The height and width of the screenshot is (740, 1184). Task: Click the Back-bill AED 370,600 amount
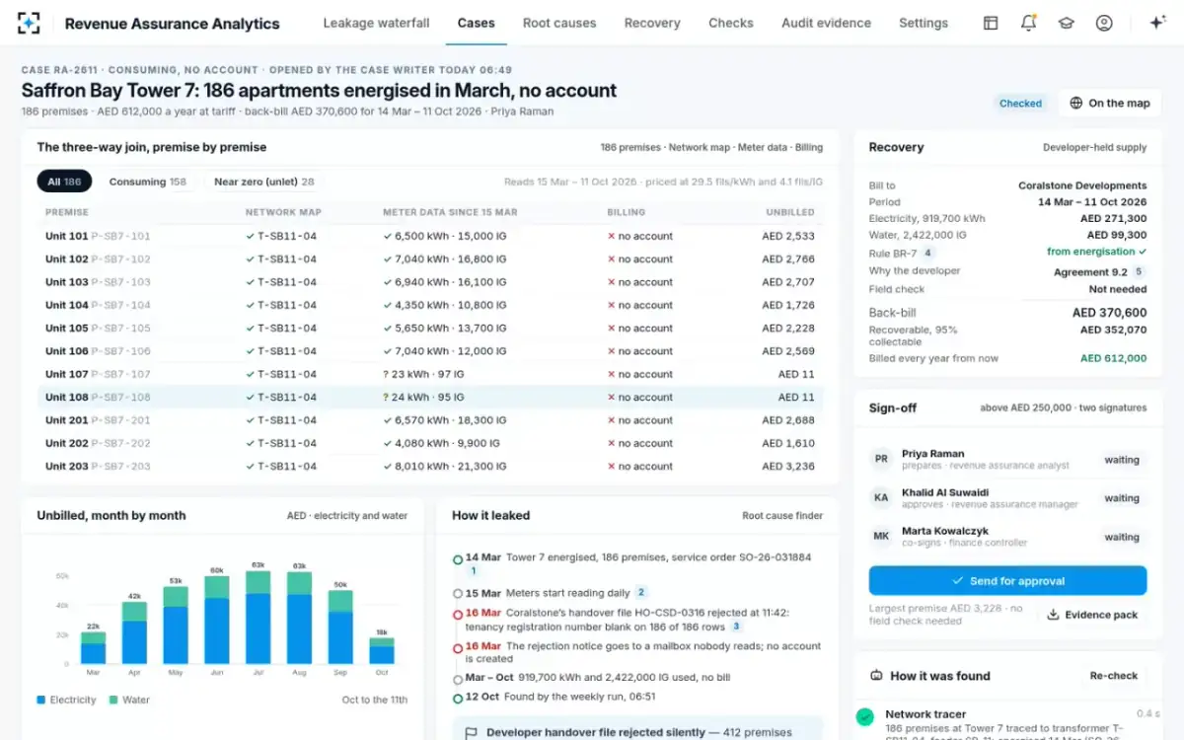[x=1109, y=313]
